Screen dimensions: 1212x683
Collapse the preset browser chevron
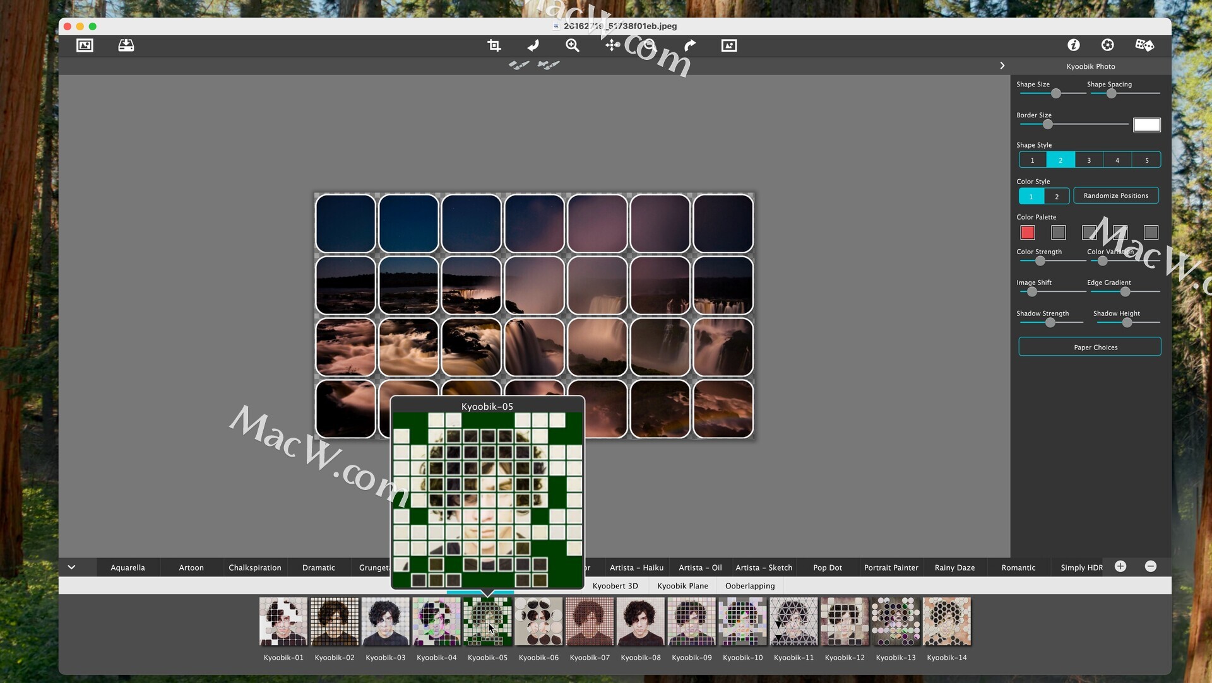pos(71,567)
